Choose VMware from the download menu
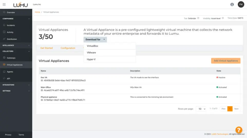The height and width of the screenshot is (138, 247). point(91,53)
